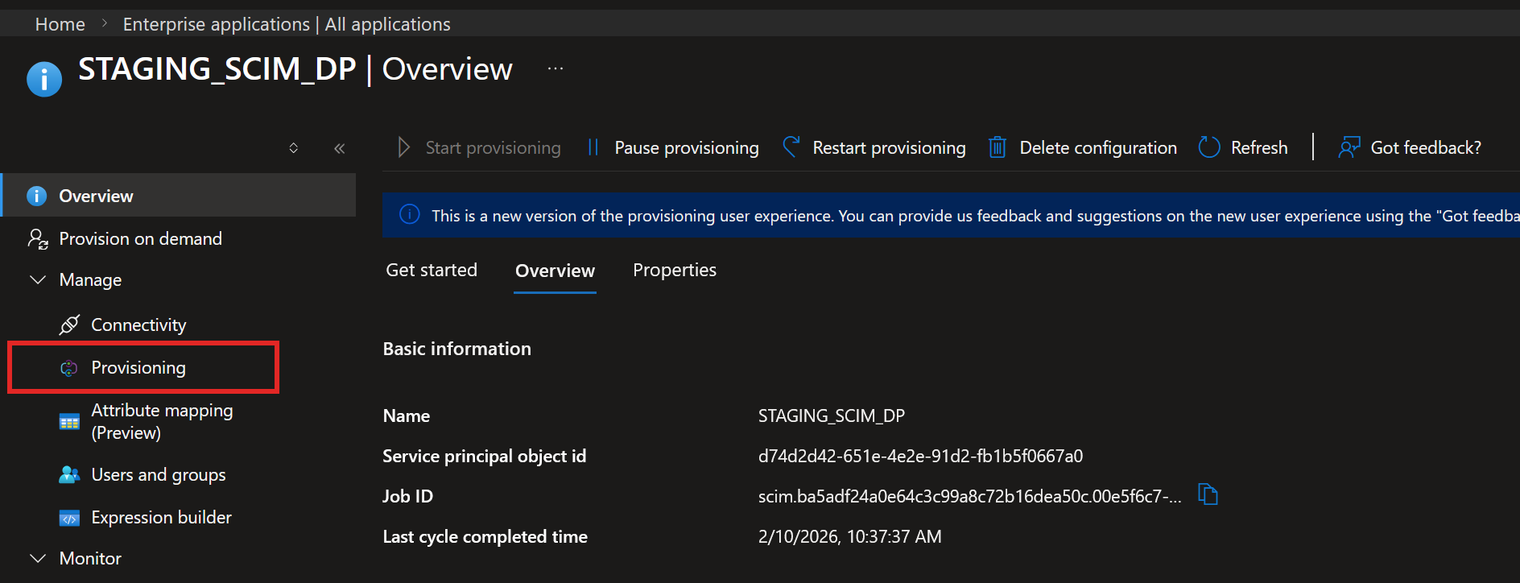Open the Properties tab
The height and width of the screenshot is (583, 1520).
pyautogui.click(x=675, y=270)
